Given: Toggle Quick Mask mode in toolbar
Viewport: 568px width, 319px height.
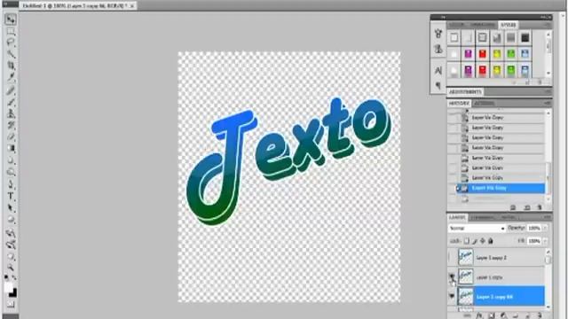Looking at the screenshot, I should [x=11, y=305].
